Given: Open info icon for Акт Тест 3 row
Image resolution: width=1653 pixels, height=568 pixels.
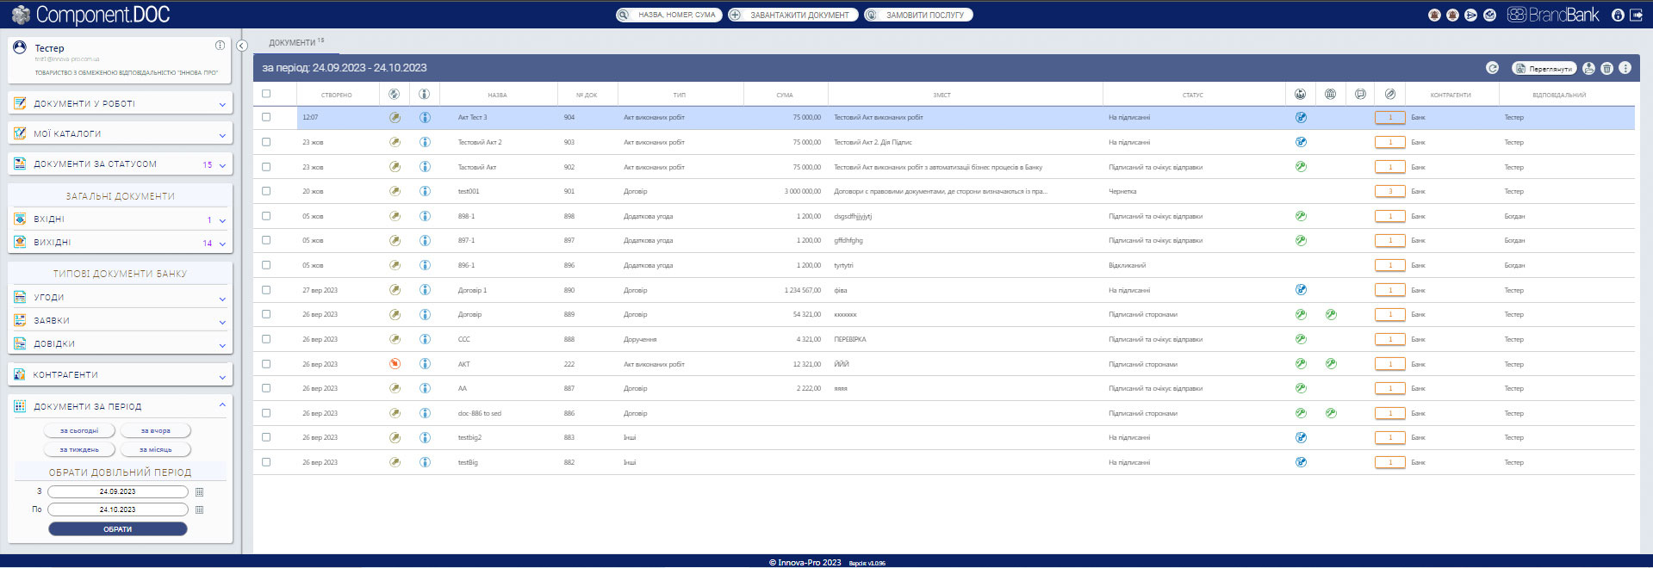Looking at the screenshot, I should (x=425, y=117).
